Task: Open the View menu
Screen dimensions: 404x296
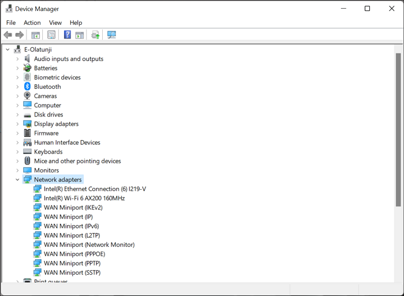Action: pos(55,23)
